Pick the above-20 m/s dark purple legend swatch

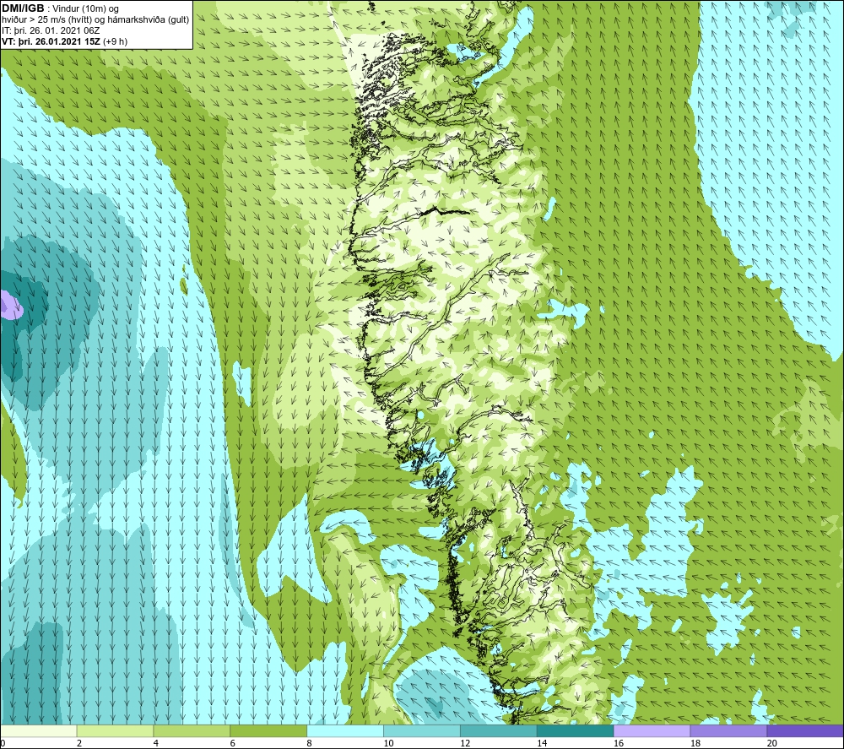804,731
